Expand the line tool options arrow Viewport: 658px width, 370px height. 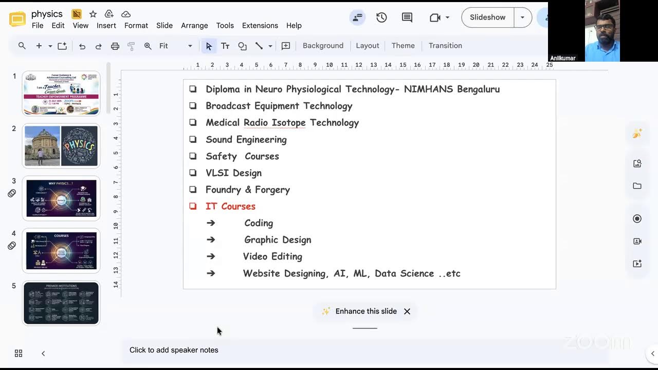click(x=270, y=46)
